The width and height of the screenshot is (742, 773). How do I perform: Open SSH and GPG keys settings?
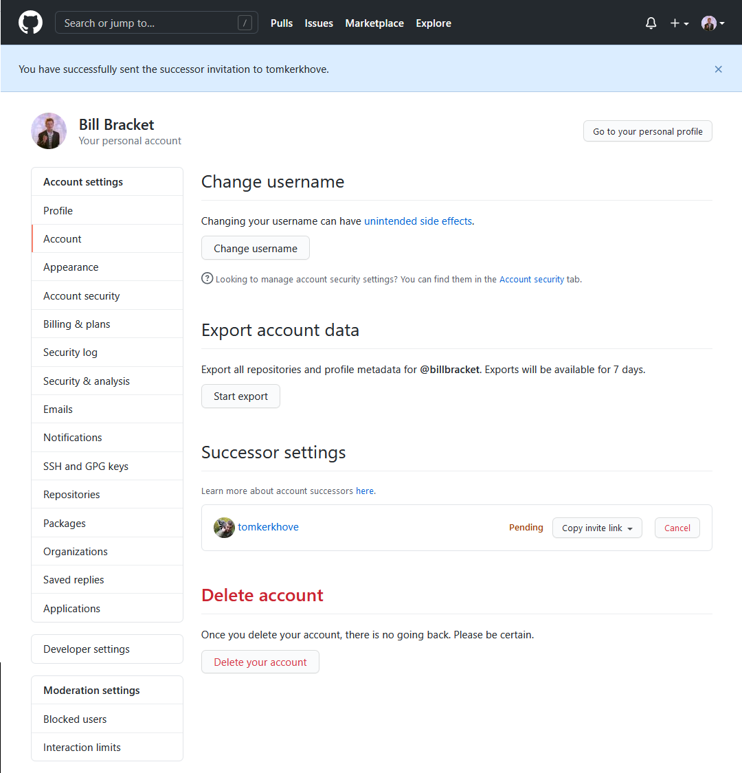point(107,467)
